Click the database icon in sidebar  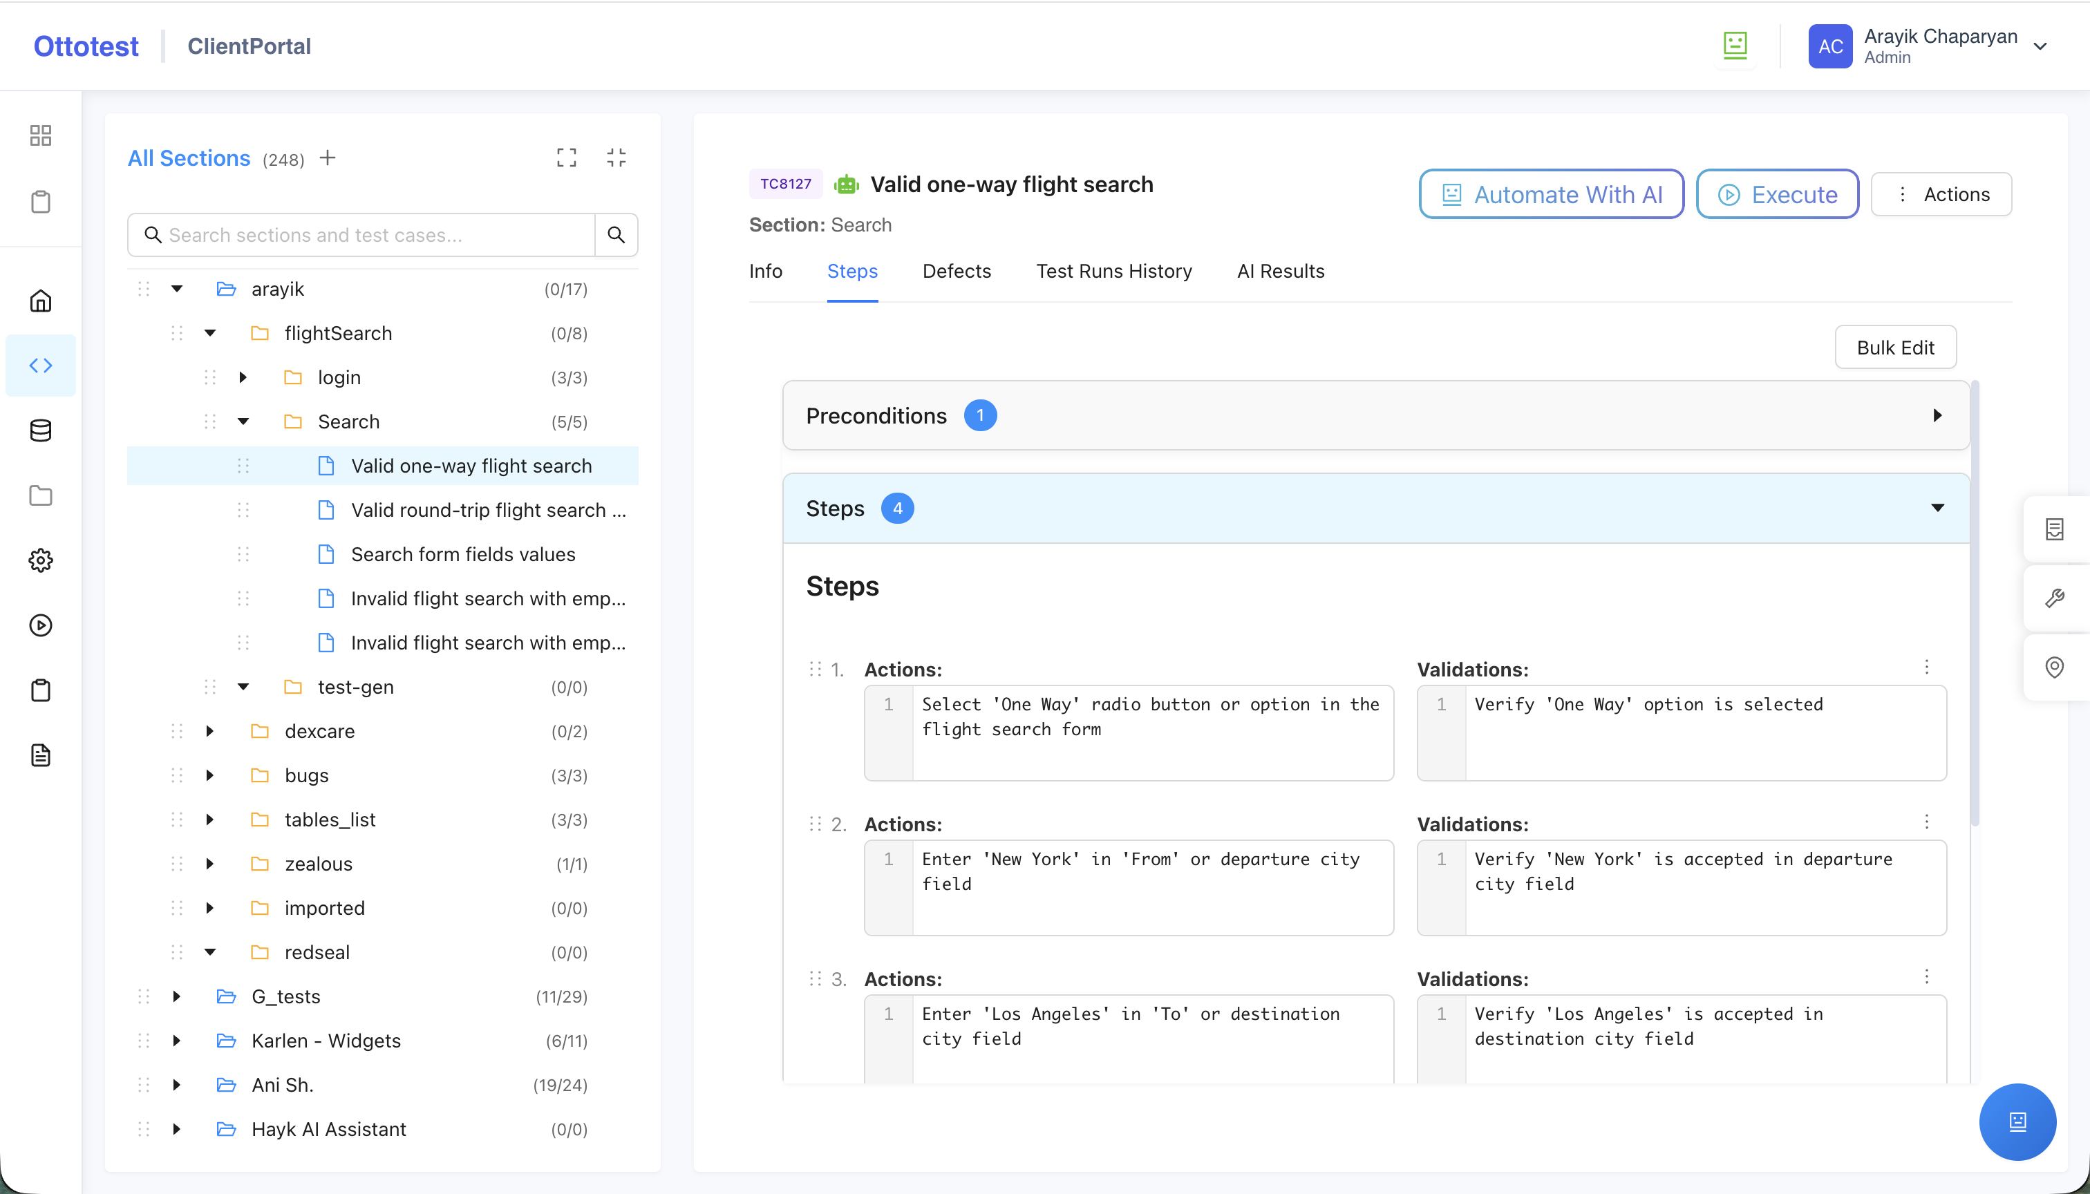[40, 430]
